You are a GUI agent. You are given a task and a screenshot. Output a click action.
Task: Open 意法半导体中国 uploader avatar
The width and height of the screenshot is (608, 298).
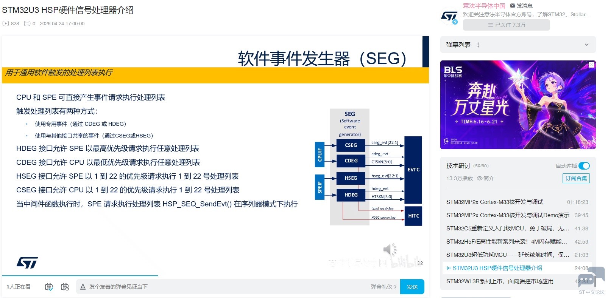449,16
